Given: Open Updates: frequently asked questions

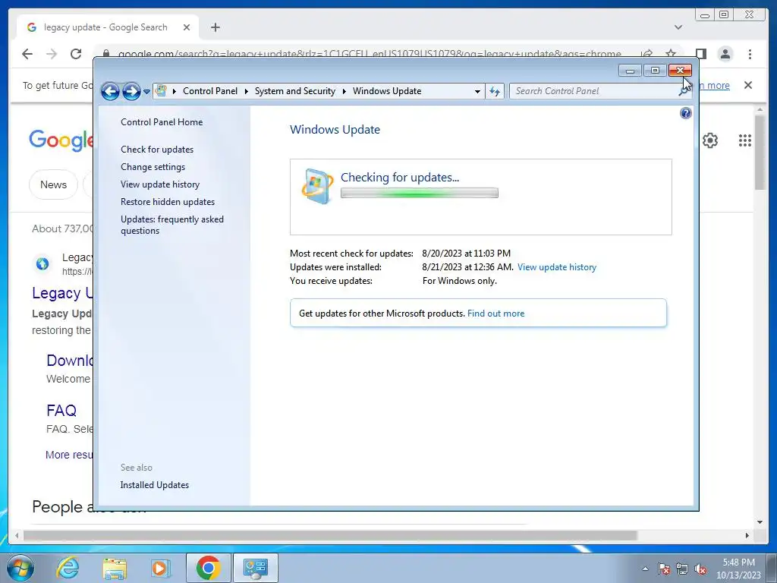Looking at the screenshot, I should 172,225.
